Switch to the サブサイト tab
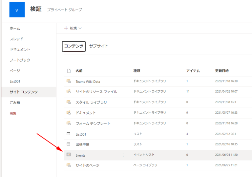The height and width of the screenshot is (177, 252). point(99,46)
